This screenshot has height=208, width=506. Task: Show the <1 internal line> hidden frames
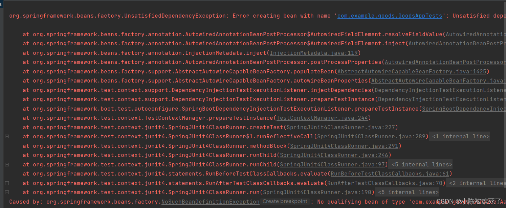[459, 136]
